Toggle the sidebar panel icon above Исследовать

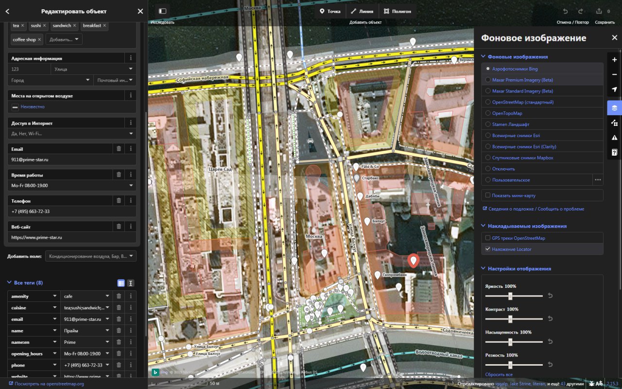click(x=162, y=11)
